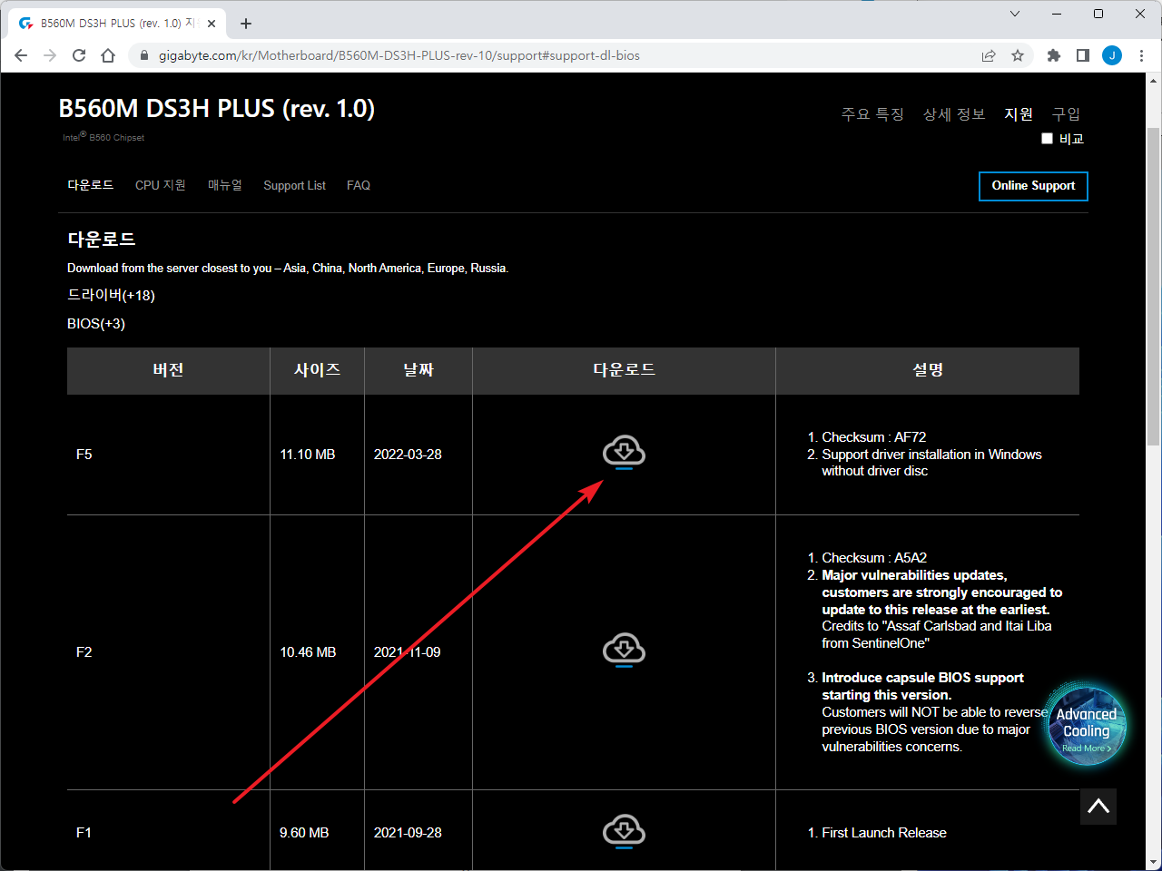Image resolution: width=1162 pixels, height=871 pixels.
Task: Check the 비교 compare checkbox
Action: pyautogui.click(x=1047, y=139)
